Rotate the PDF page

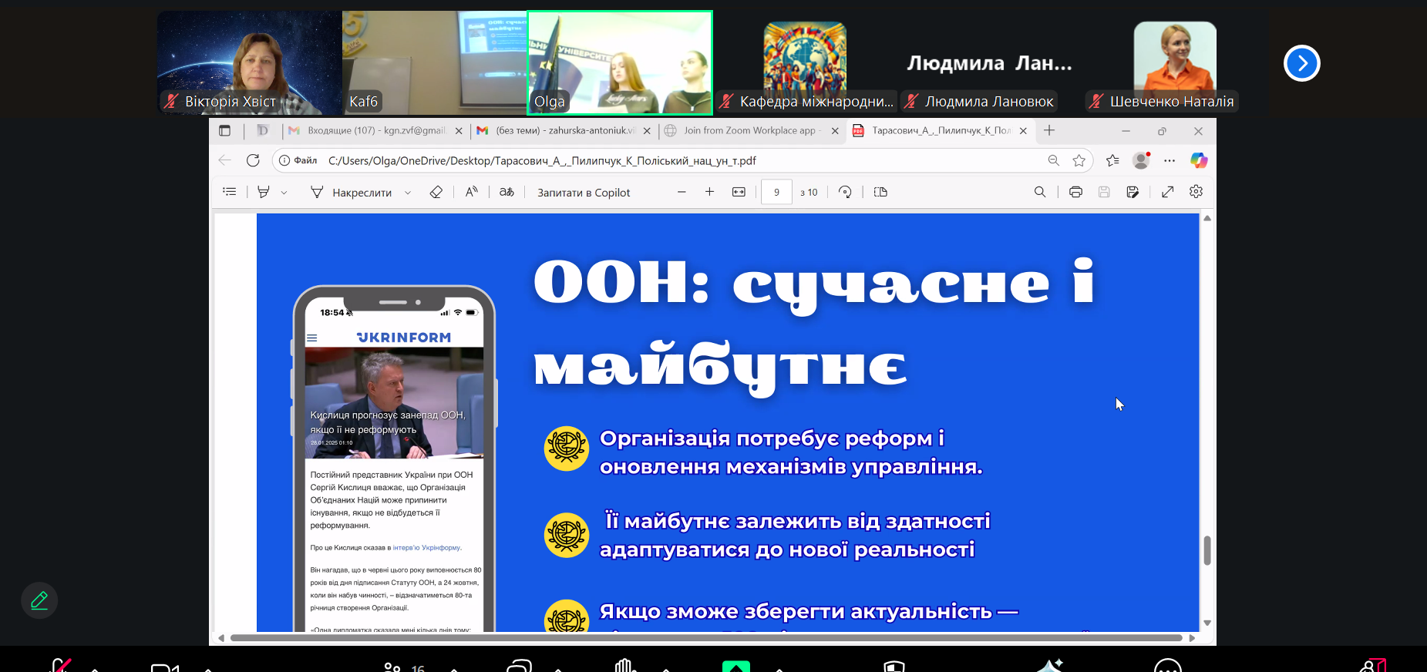845,192
